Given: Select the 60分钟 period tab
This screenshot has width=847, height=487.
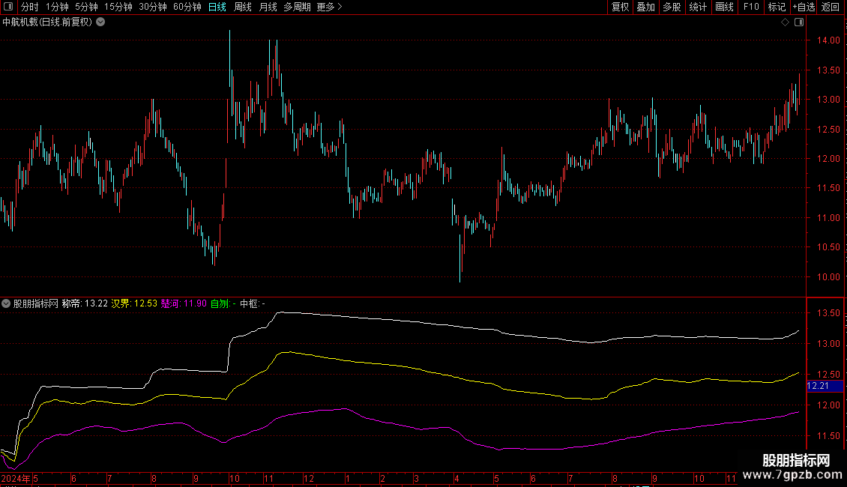Looking at the screenshot, I should 187,7.
